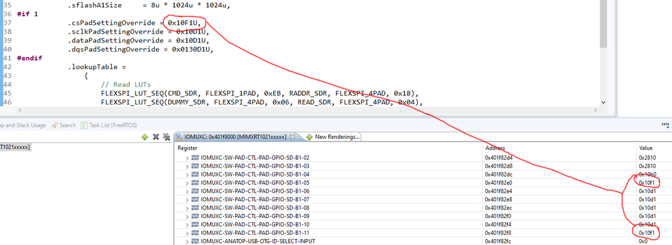
Task: Click line number 42 in editor gutter
Action: pyautogui.click(x=7, y=66)
